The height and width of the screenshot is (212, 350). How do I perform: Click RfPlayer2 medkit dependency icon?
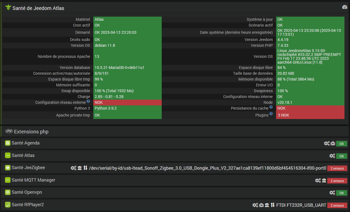[261, 205]
